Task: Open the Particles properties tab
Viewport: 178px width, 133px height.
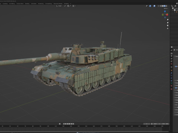Action: point(171,75)
